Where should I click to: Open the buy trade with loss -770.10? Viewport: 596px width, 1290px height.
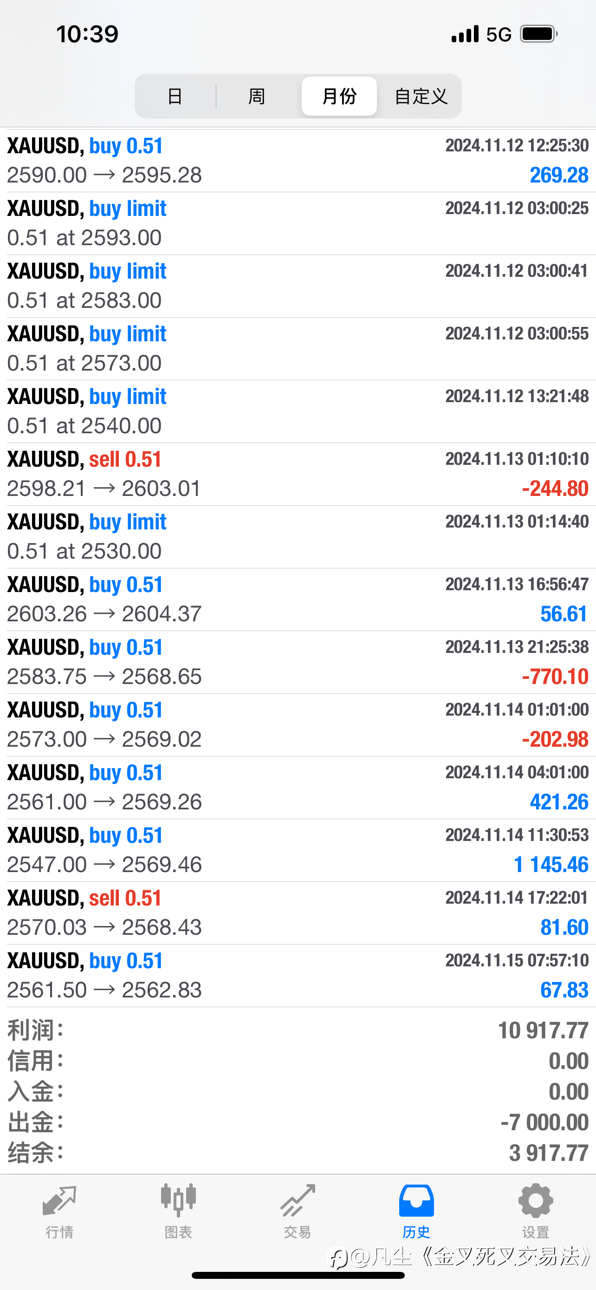298,662
